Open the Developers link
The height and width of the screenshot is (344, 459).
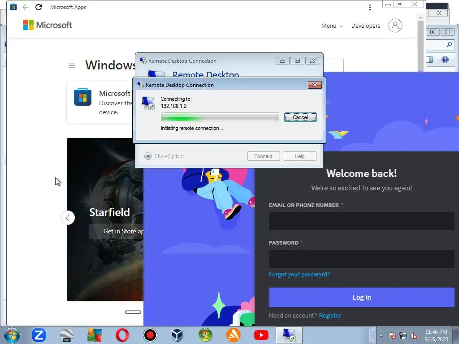tap(366, 26)
